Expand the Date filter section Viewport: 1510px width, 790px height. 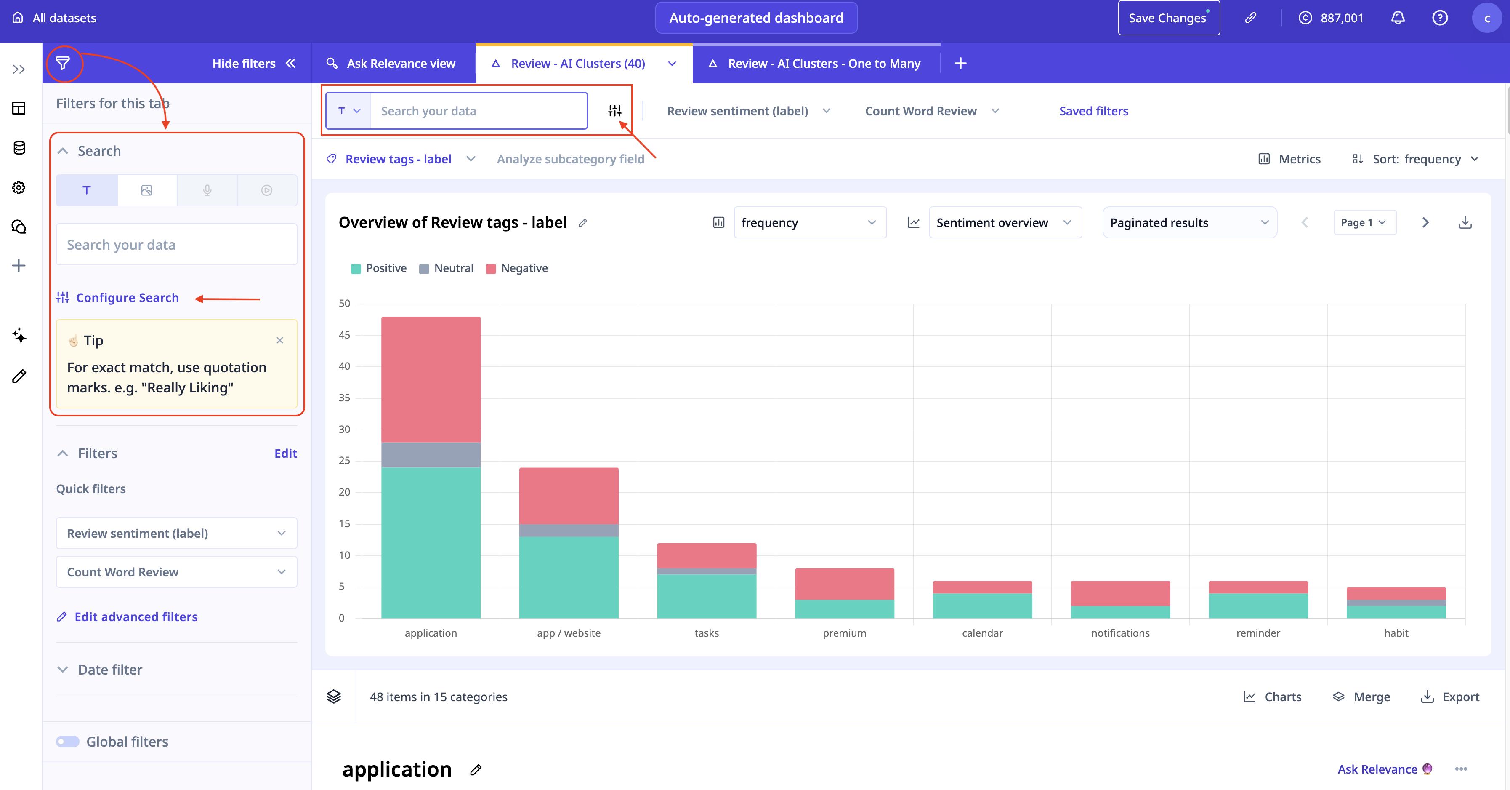pyautogui.click(x=110, y=670)
